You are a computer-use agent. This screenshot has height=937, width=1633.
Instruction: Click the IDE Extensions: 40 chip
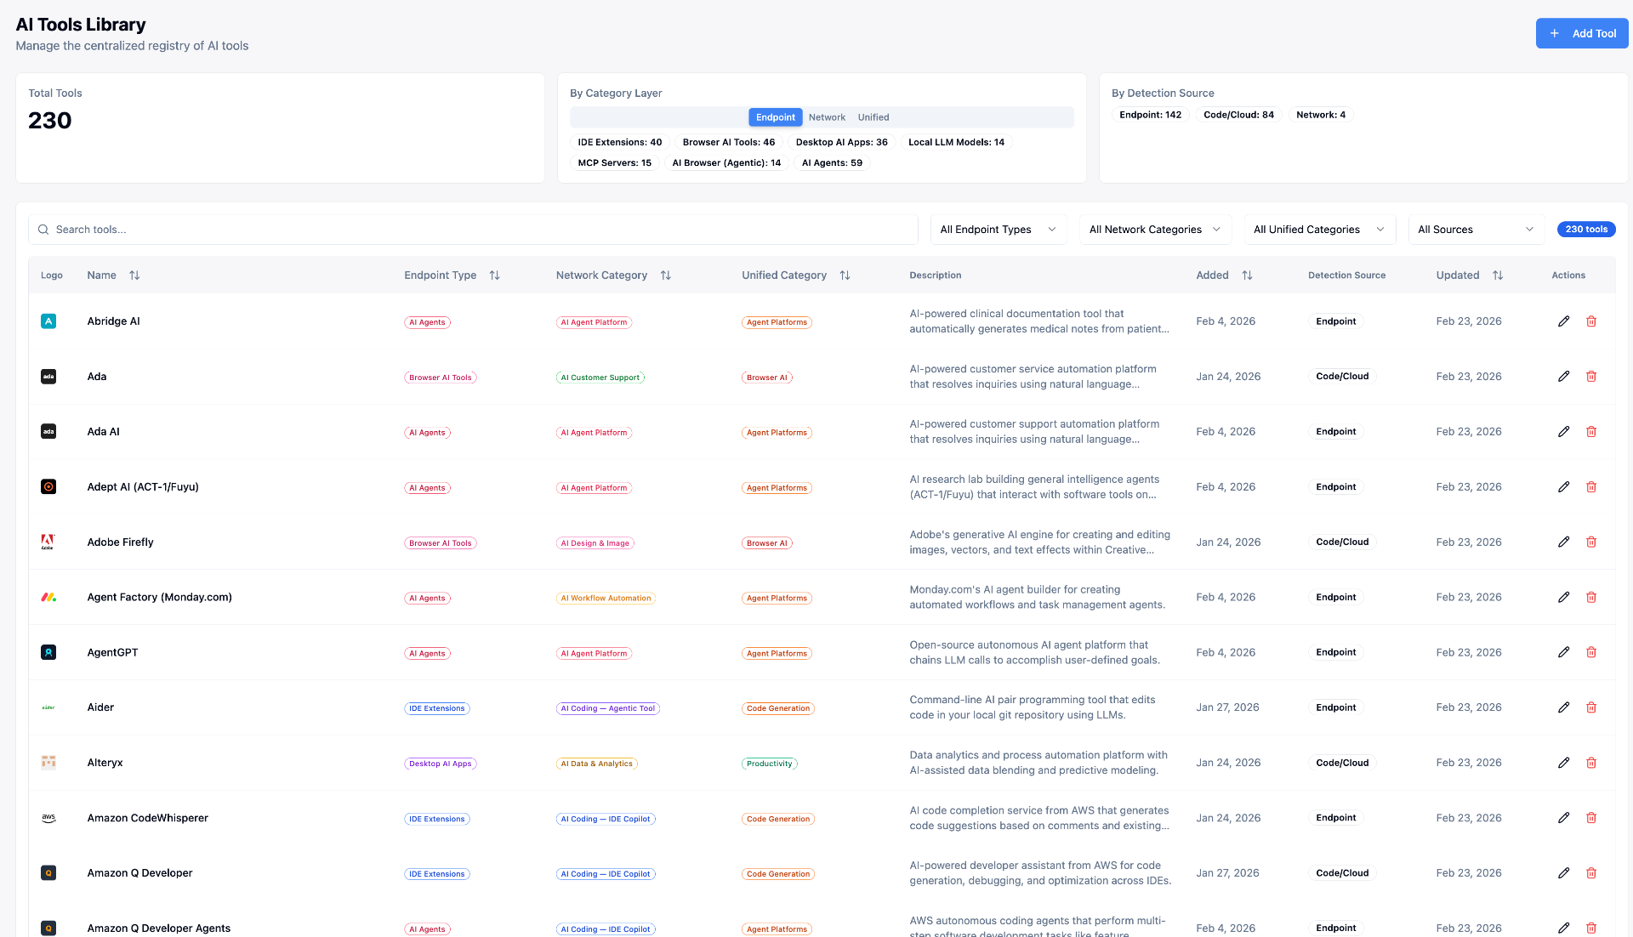[619, 142]
